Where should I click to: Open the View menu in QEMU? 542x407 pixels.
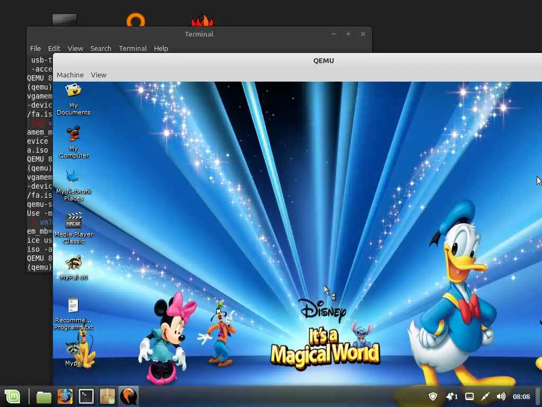[98, 75]
